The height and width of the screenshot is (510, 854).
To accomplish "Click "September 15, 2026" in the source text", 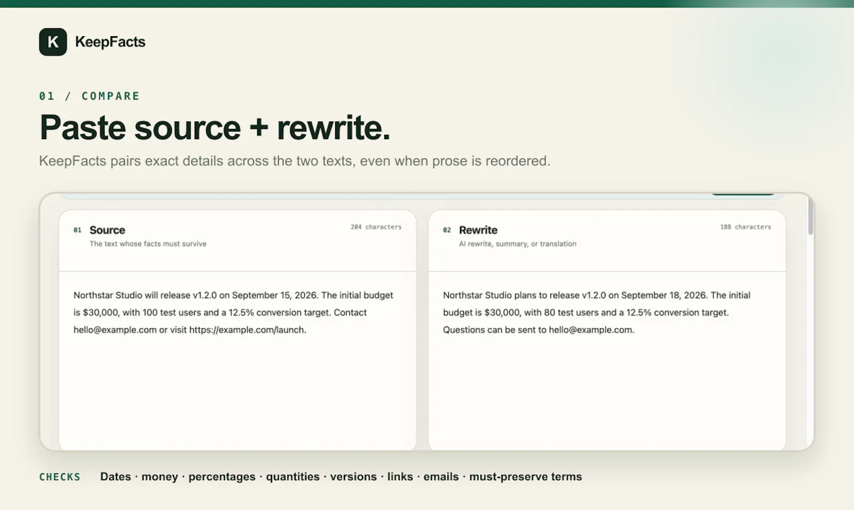I will click(x=275, y=295).
